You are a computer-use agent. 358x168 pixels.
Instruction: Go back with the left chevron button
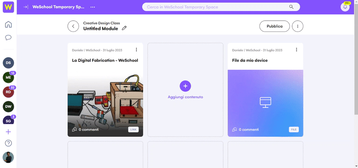click(x=73, y=26)
